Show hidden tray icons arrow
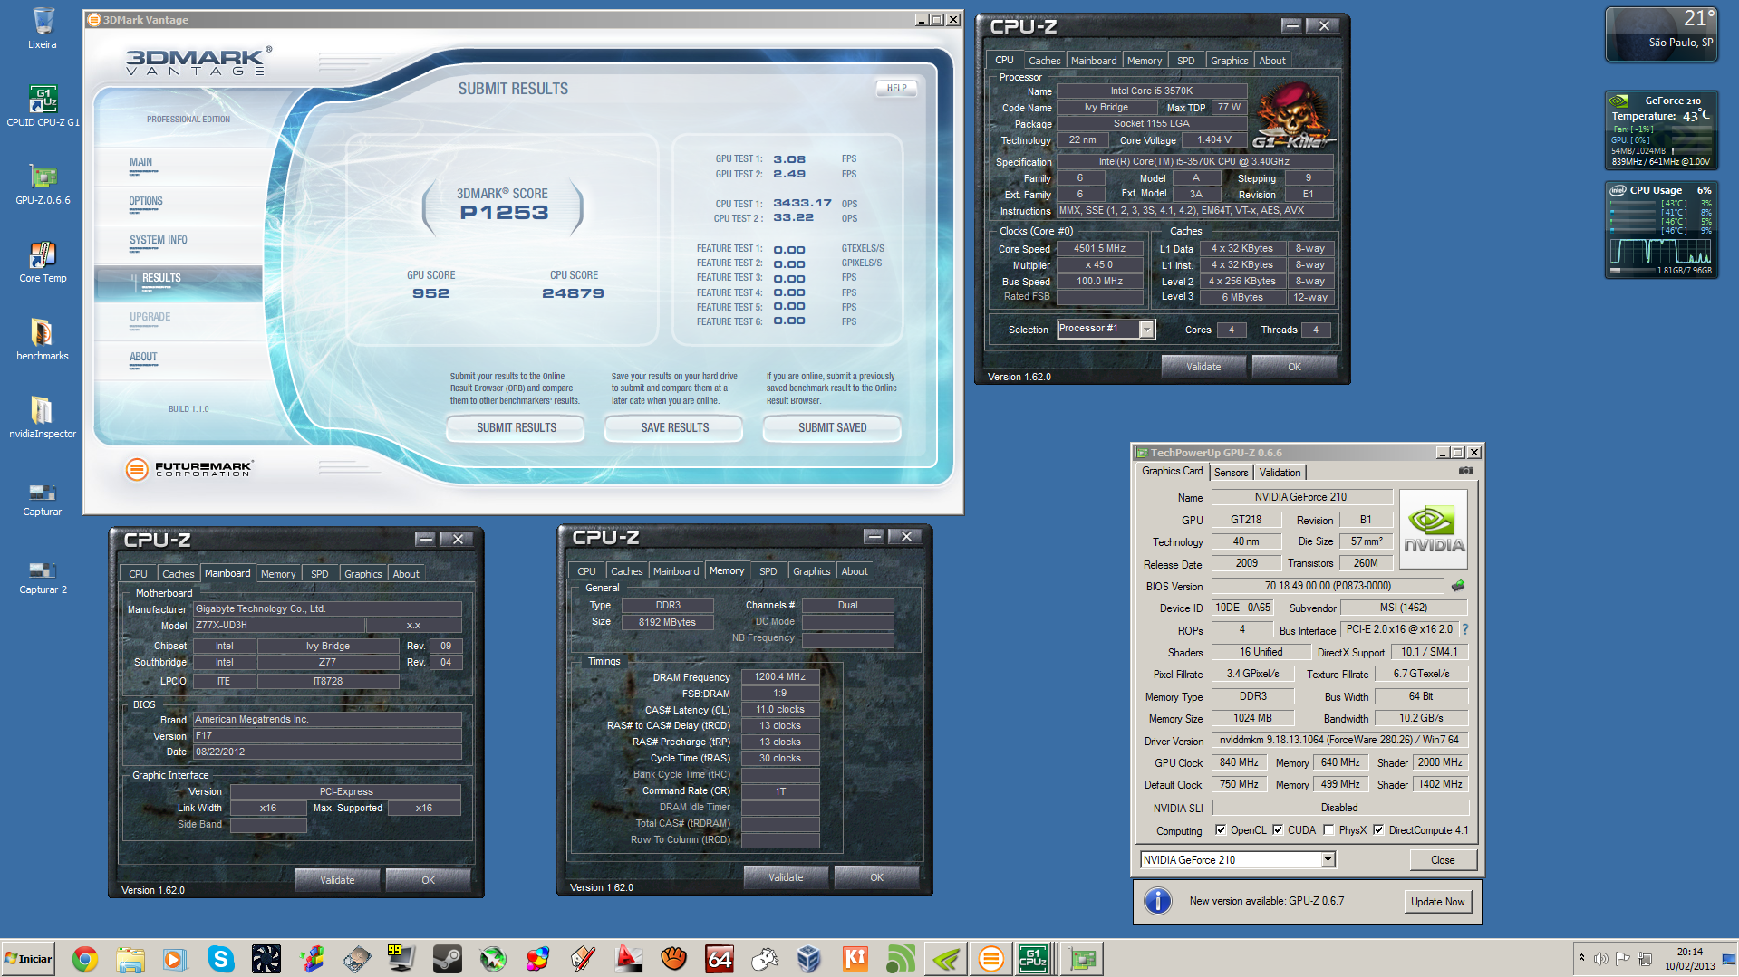Screen dimensions: 1739x977 coord(1581,958)
